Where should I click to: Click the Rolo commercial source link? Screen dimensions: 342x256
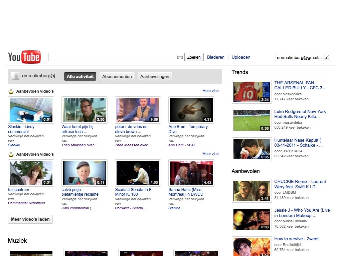click(77, 208)
